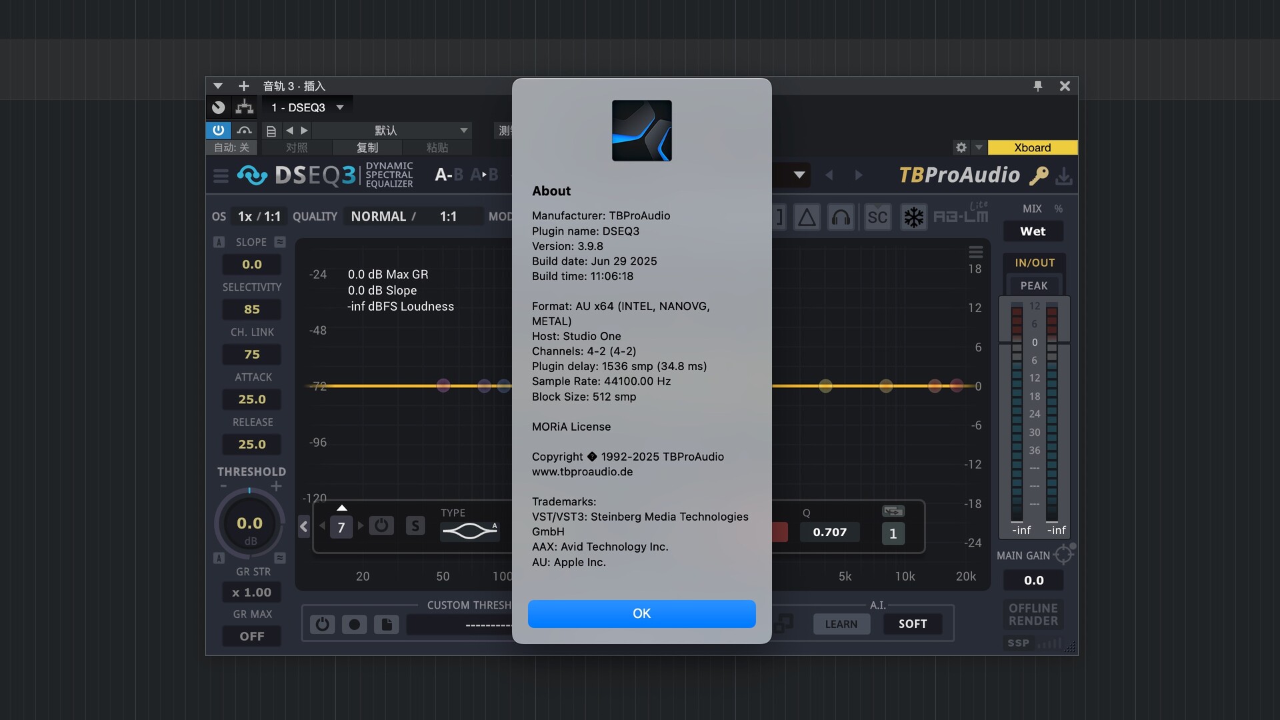1280x720 pixels.
Task: Select the next band arrow after 7
Action: [361, 526]
